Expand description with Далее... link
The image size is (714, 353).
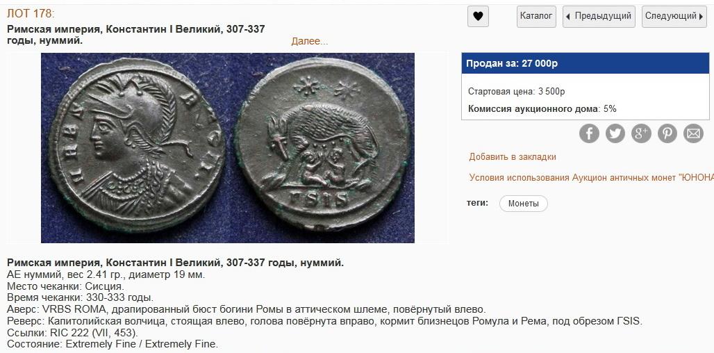(x=310, y=42)
